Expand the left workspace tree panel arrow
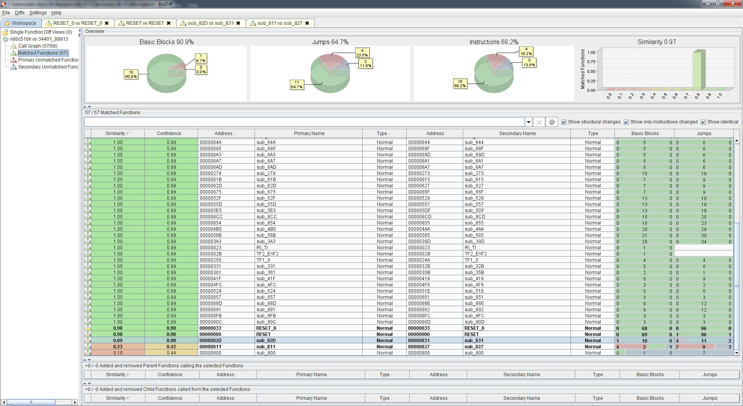The width and height of the screenshot is (743, 406). pos(80,35)
